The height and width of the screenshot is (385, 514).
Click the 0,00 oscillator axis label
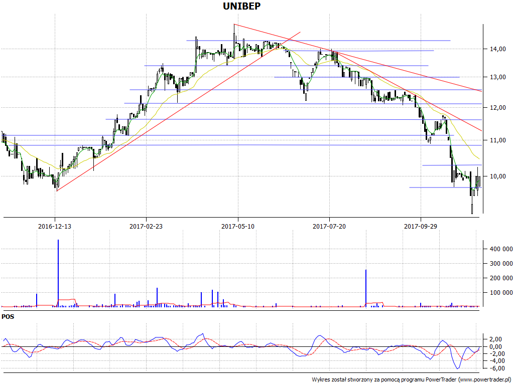pos(495,347)
